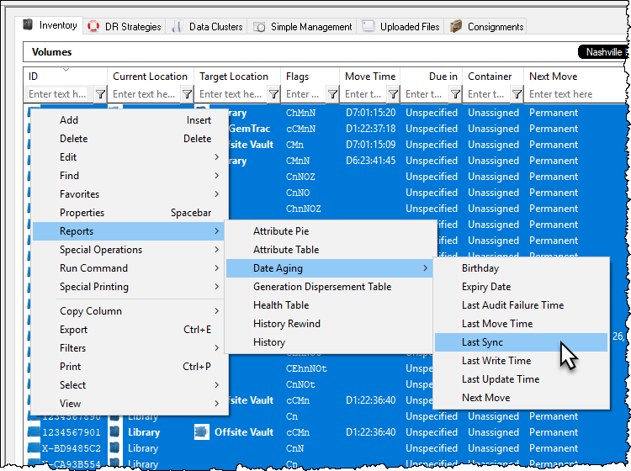Expand the Select submenu
Image resolution: width=631 pixels, height=471 pixels.
point(130,385)
